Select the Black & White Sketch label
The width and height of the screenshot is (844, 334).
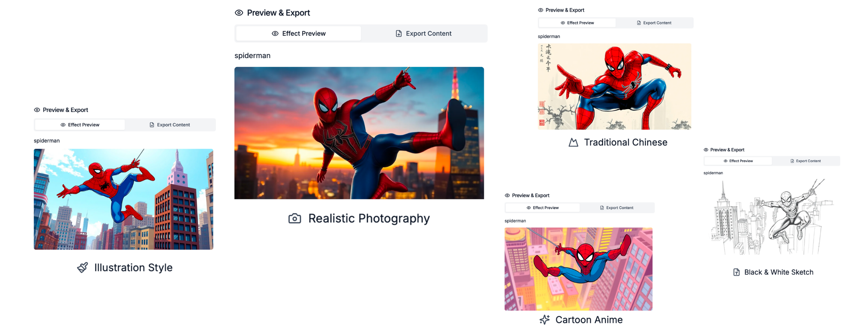point(779,272)
